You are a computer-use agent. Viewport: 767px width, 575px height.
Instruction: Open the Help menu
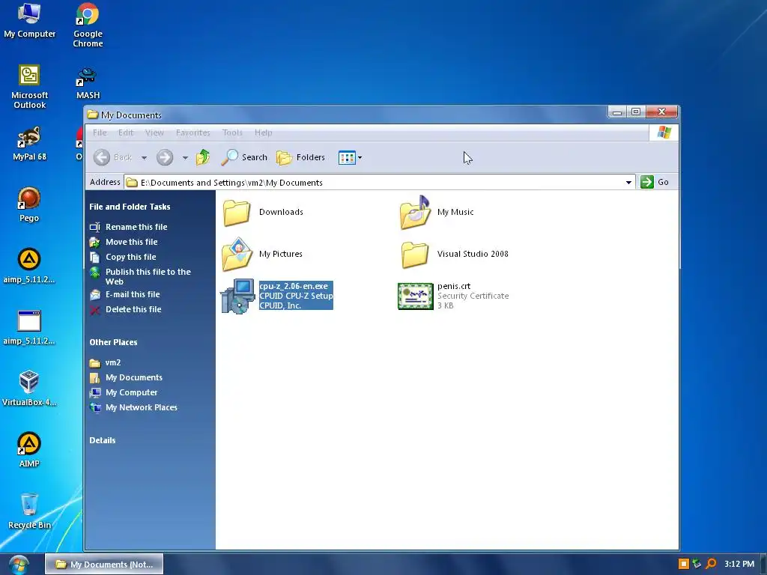click(x=263, y=133)
